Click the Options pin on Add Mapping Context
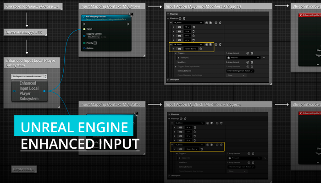The image size is (321, 183). tap(84, 48)
